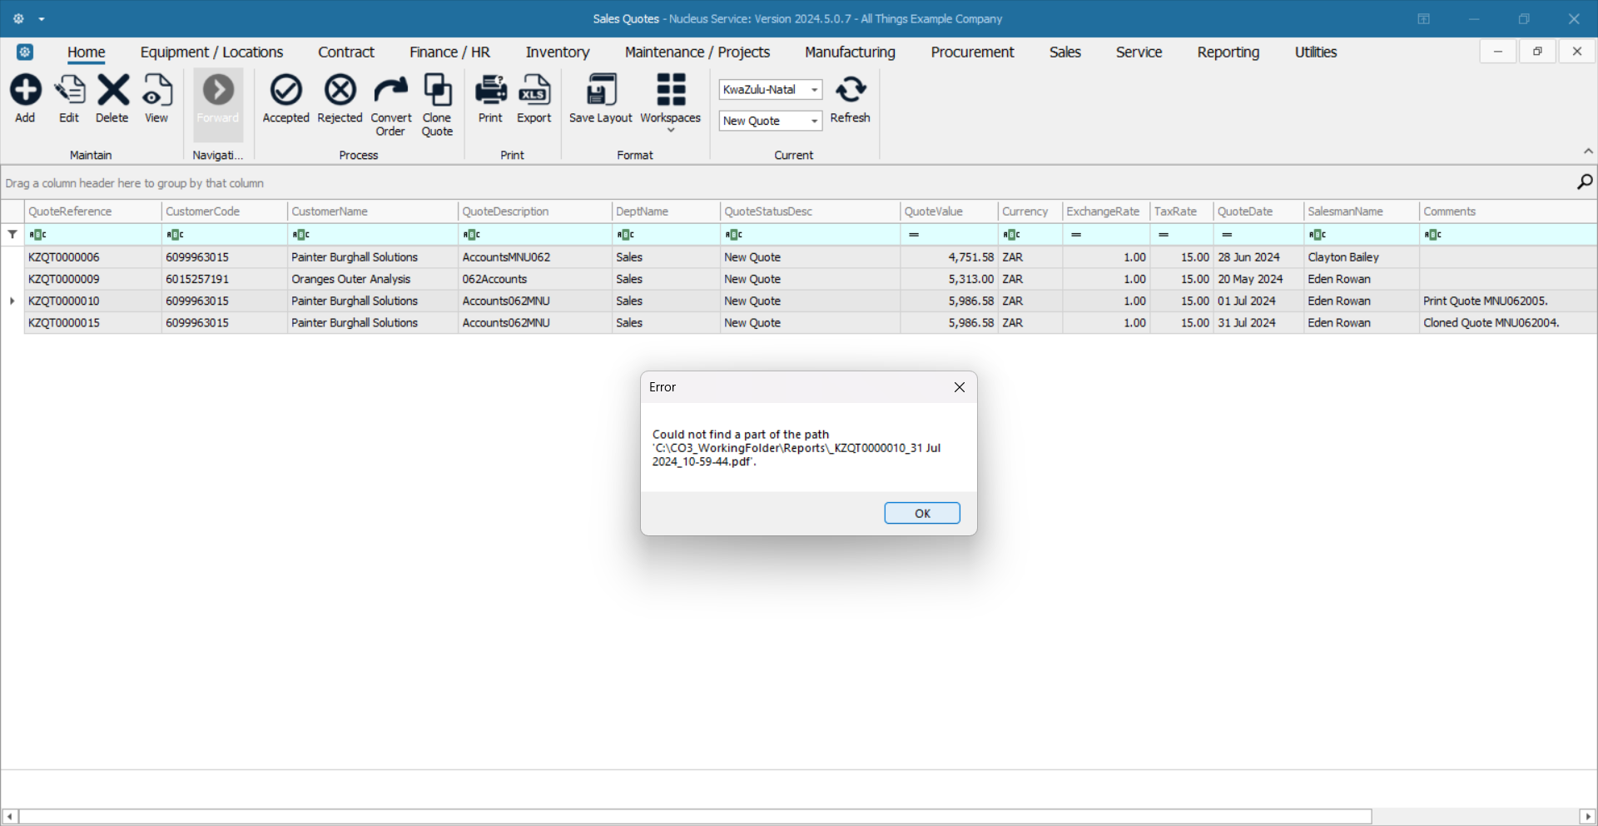Click the filter row funnel icon
The height and width of the screenshot is (826, 1598).
click(12, 235)
